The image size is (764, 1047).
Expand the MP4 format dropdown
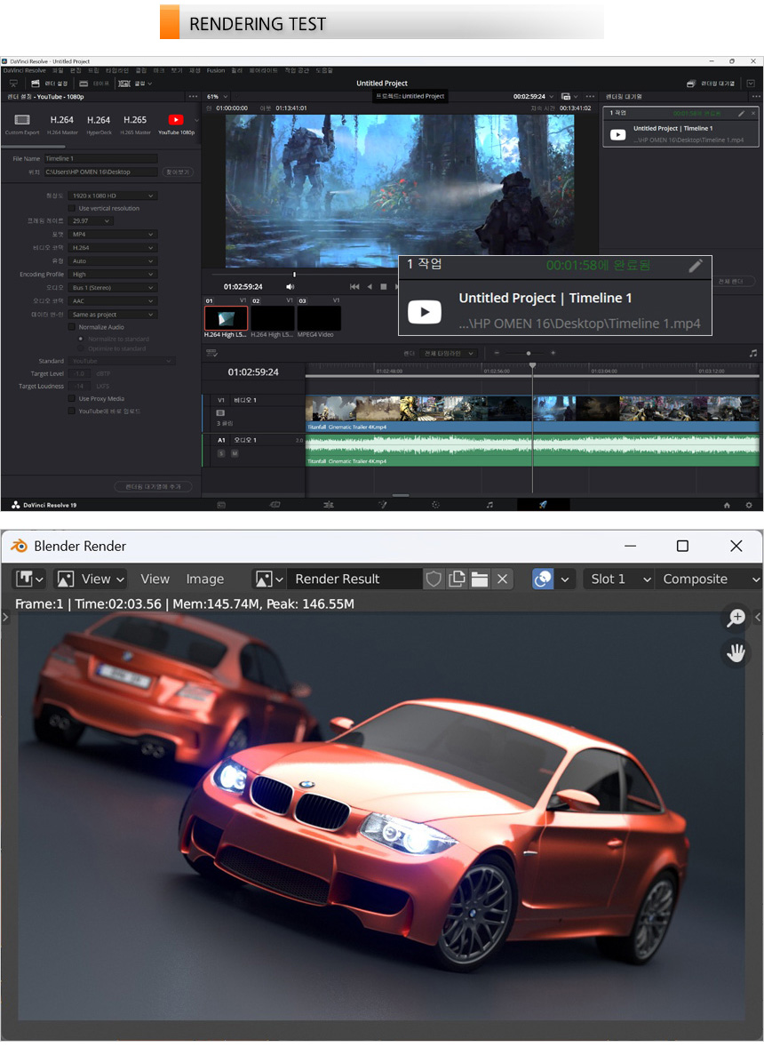(x=113, y=235)
